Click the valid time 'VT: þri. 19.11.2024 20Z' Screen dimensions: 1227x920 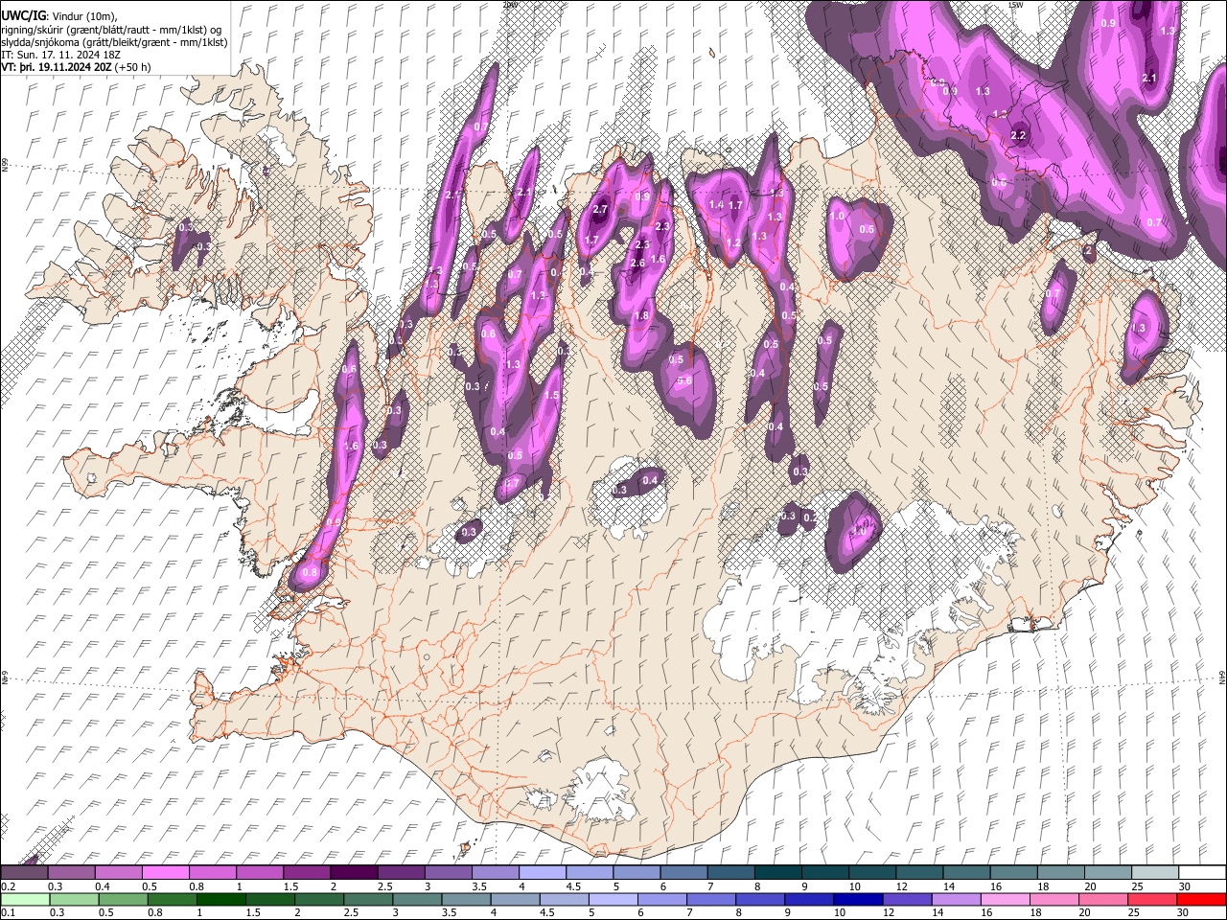[56, 67]
